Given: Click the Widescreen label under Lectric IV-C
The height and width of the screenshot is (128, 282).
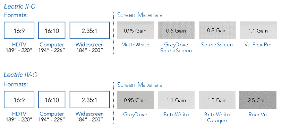Looking at the screenshot, I should (x=89, y=114).
